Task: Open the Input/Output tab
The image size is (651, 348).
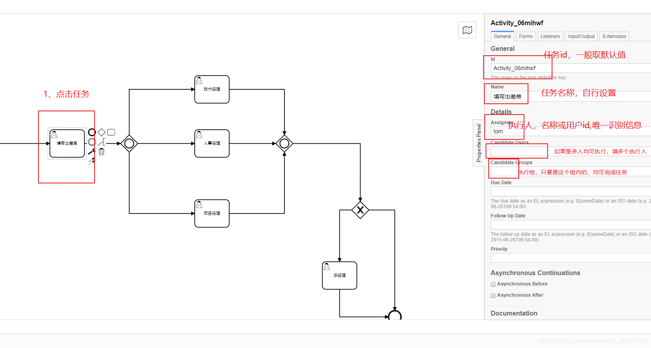Action: pyautogui.click(x=581, y=36)
